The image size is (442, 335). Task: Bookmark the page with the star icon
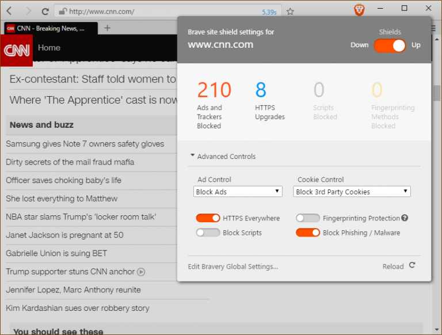290,12
